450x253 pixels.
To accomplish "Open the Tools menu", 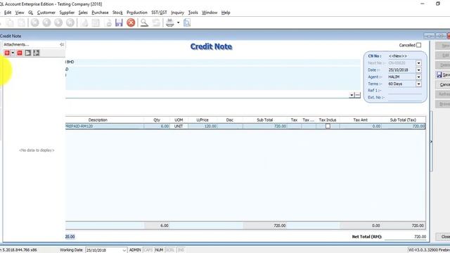I will point(193,13).
